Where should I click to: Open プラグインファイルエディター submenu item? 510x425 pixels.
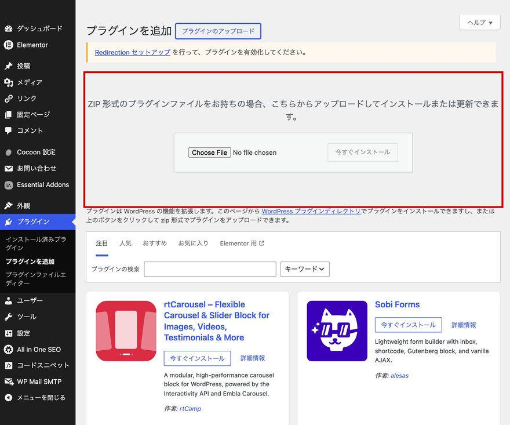coord(36,279)
